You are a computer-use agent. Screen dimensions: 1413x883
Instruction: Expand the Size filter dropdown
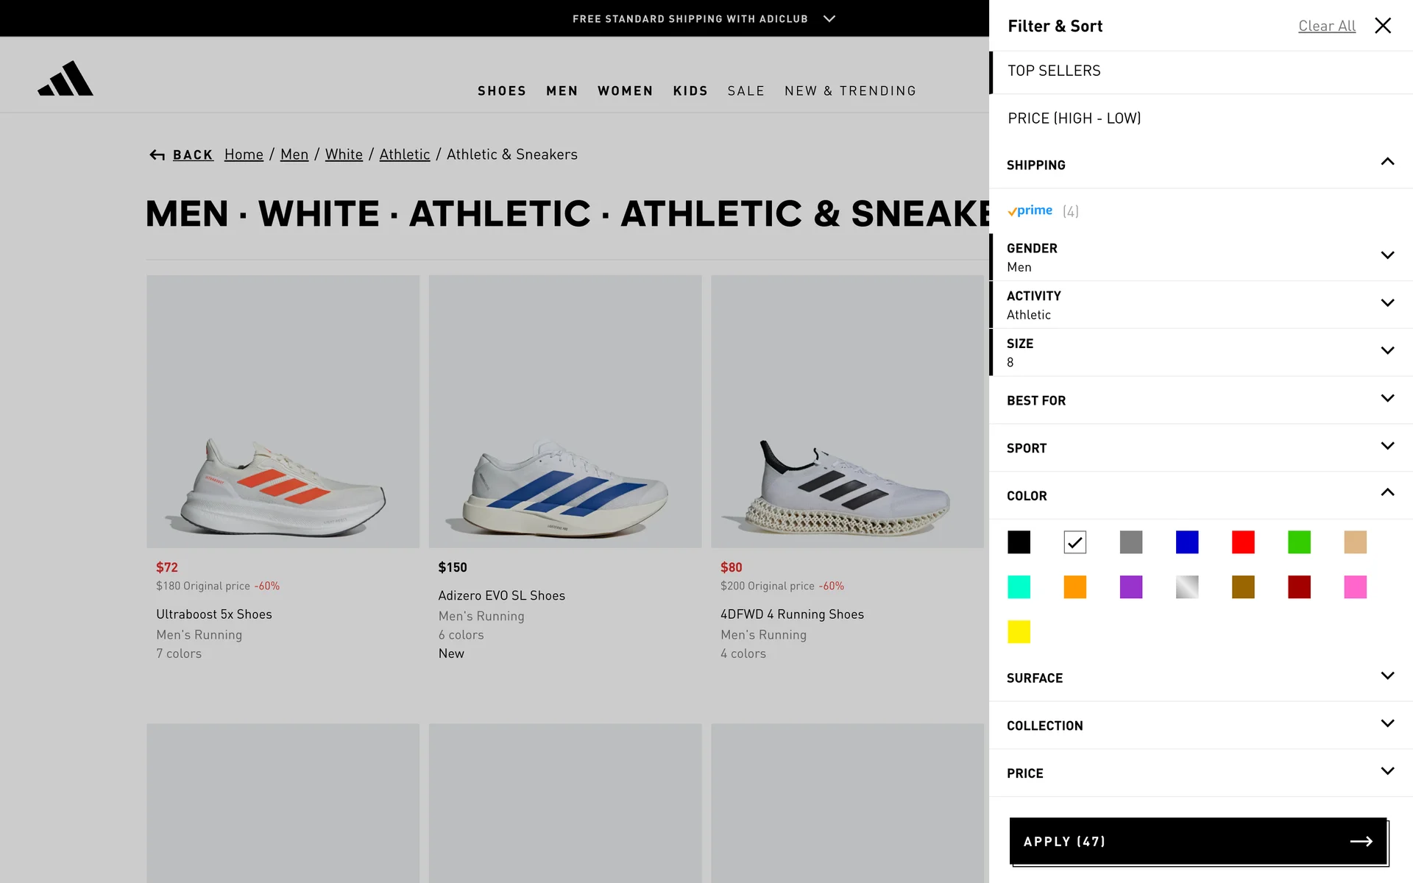coord(1387,351)
